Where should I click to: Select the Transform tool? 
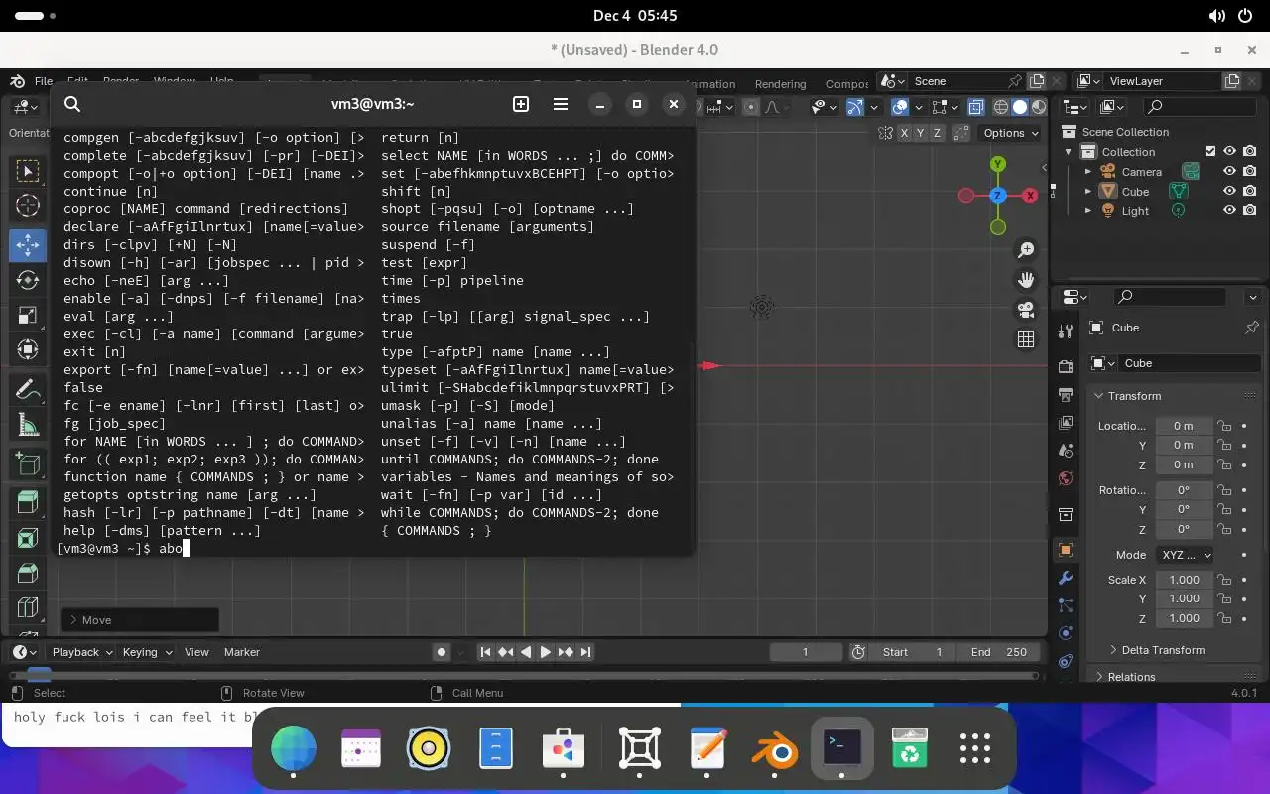28,349
